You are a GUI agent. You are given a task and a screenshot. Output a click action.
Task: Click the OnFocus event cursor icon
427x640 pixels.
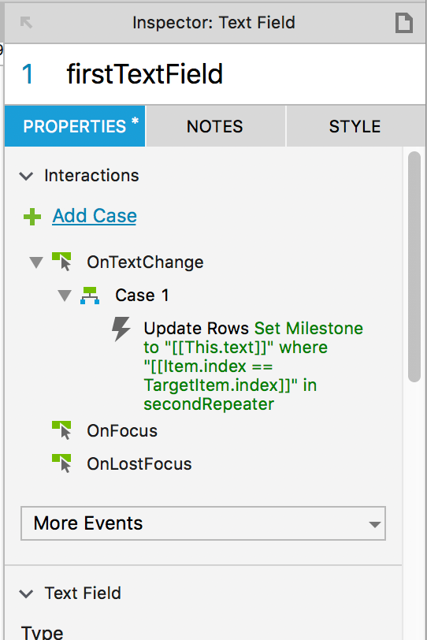[62, 430]
